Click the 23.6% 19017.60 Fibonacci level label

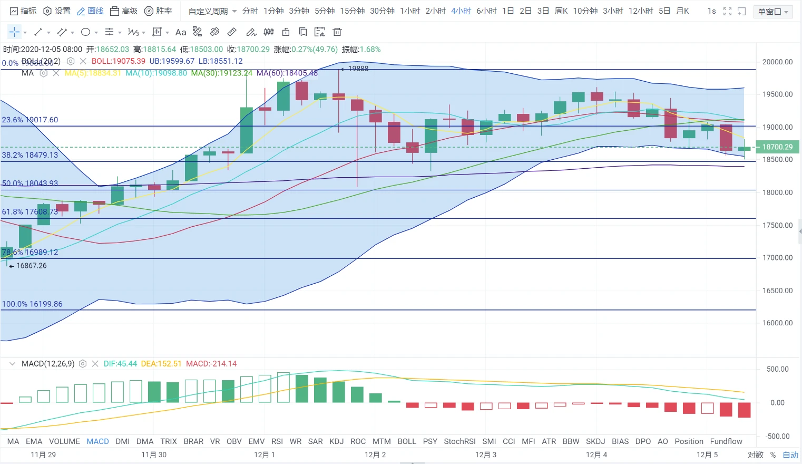click(30, 120)
